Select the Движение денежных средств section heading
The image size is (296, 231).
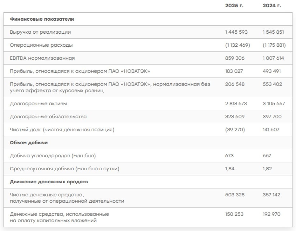tap(49, 182)
